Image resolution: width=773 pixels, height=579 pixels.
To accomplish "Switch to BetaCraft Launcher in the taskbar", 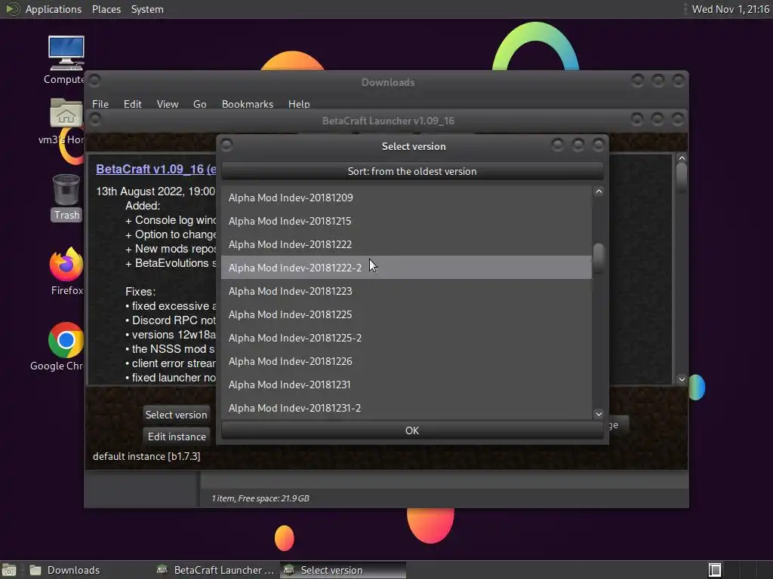I will pos(215,570).
